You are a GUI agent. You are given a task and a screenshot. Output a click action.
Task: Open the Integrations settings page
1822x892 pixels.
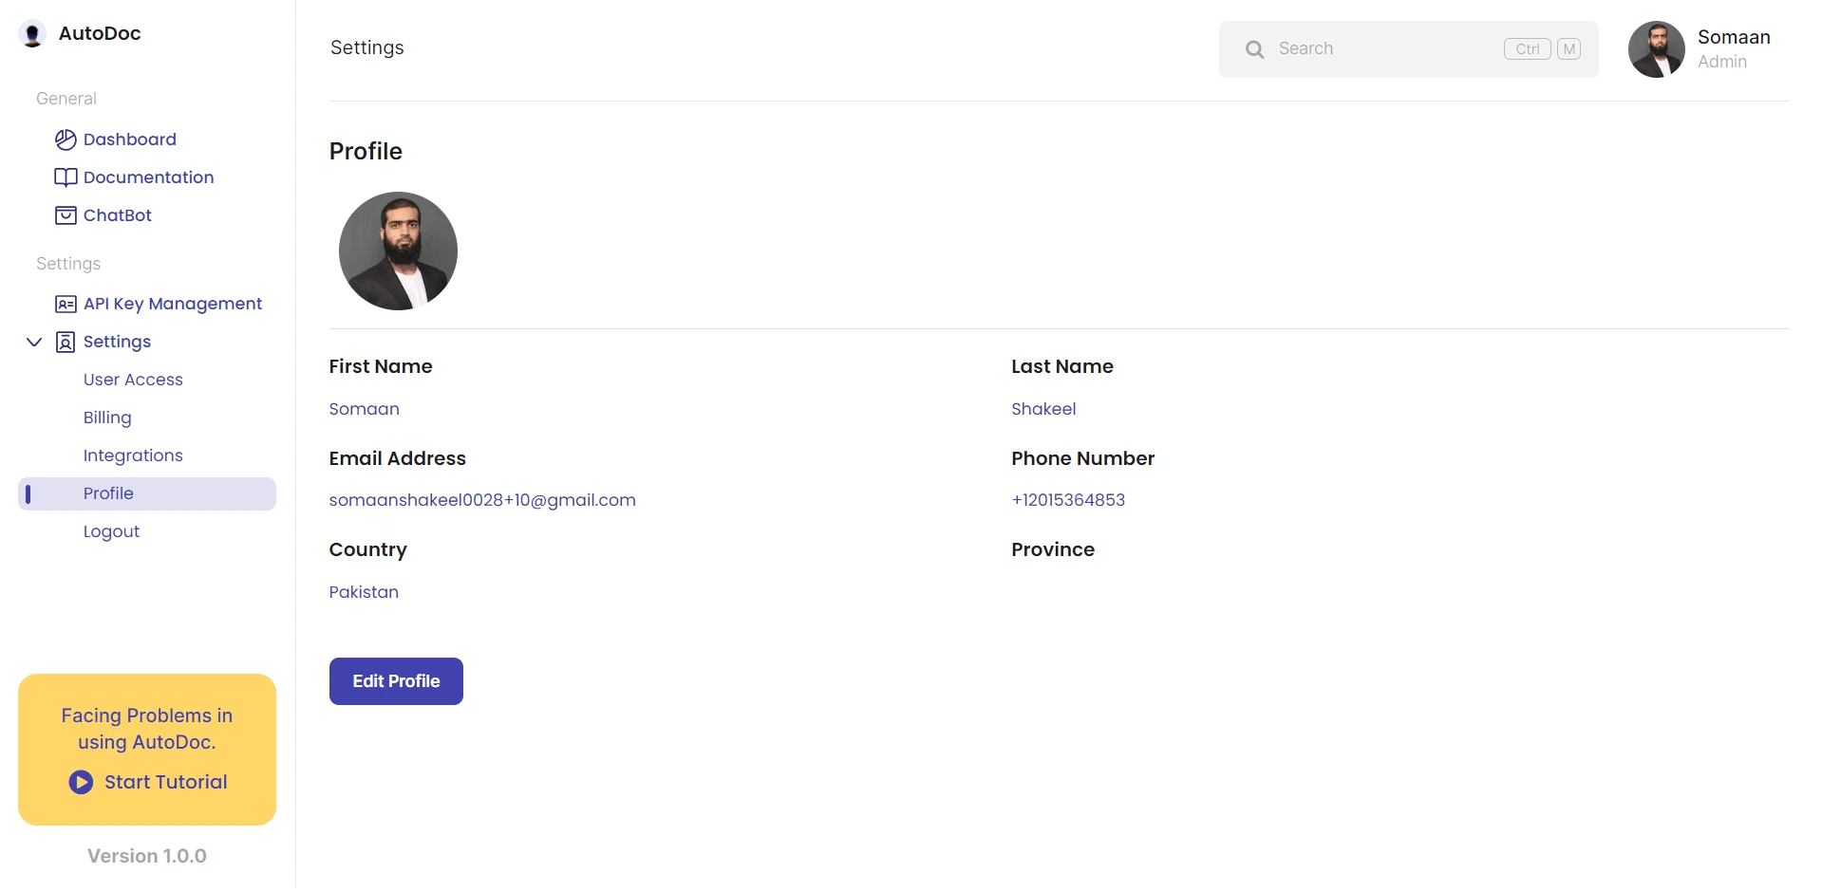click(x=133, y=455)
